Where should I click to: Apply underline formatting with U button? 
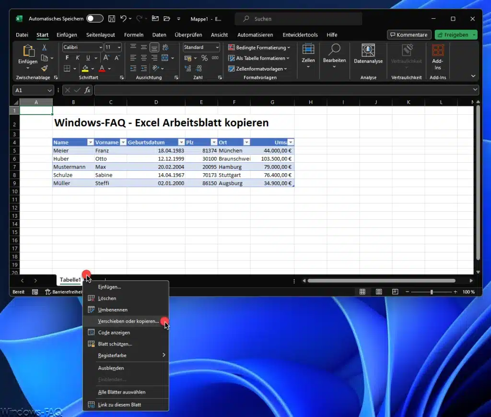[x=88, y=58]
